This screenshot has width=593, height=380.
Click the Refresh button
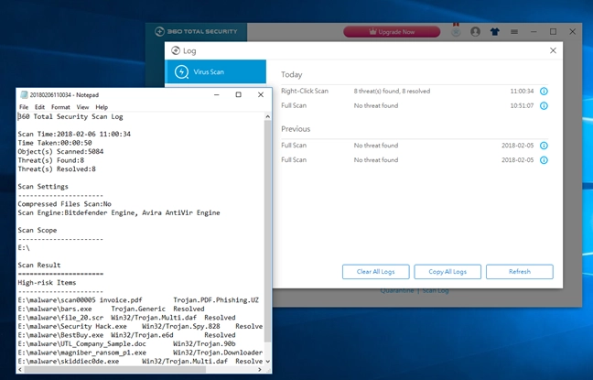click(x=520, y=272)
